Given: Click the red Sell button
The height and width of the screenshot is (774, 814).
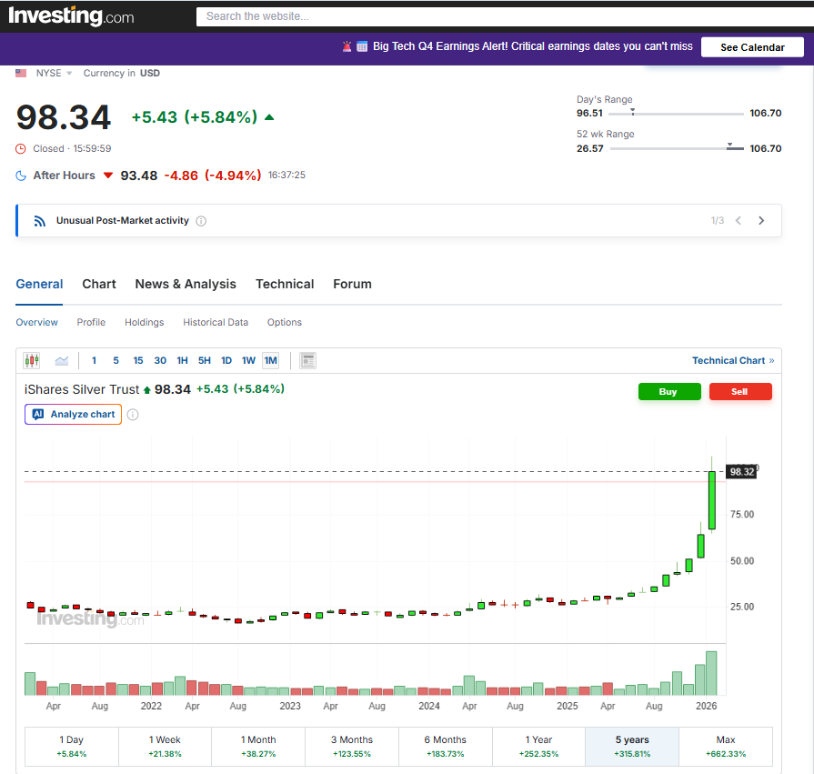Looking at the screenshot, I should coord(740,392).
